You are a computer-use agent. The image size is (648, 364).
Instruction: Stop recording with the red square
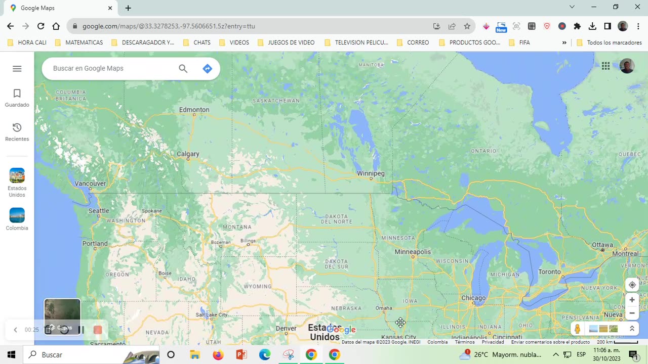(x=98, y=330)
